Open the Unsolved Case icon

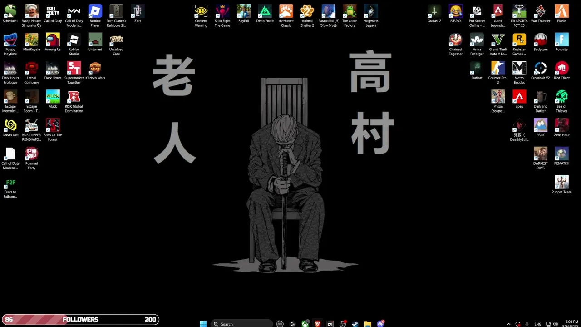[116, 45]
